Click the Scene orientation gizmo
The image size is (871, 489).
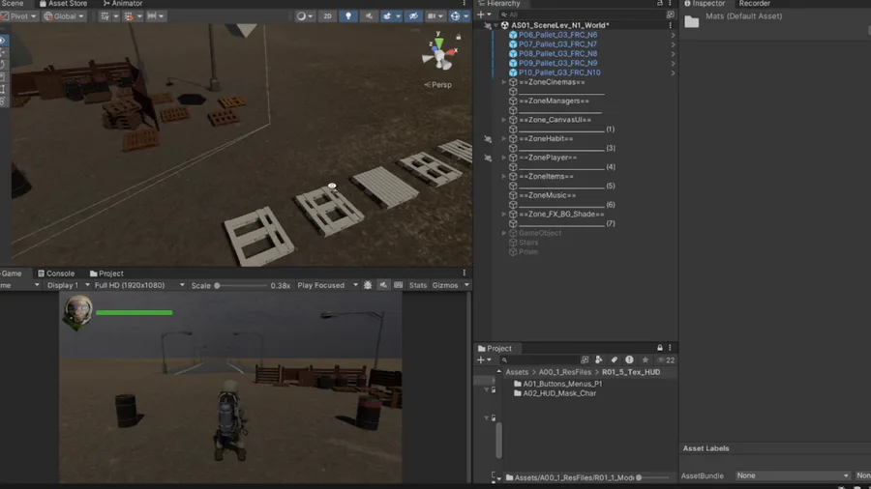click(438, 54)
